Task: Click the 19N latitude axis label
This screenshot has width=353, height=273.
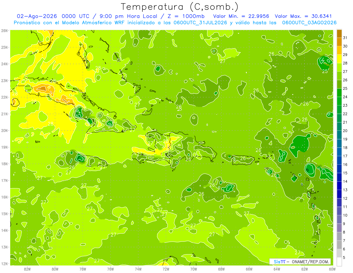Action: 4,147
